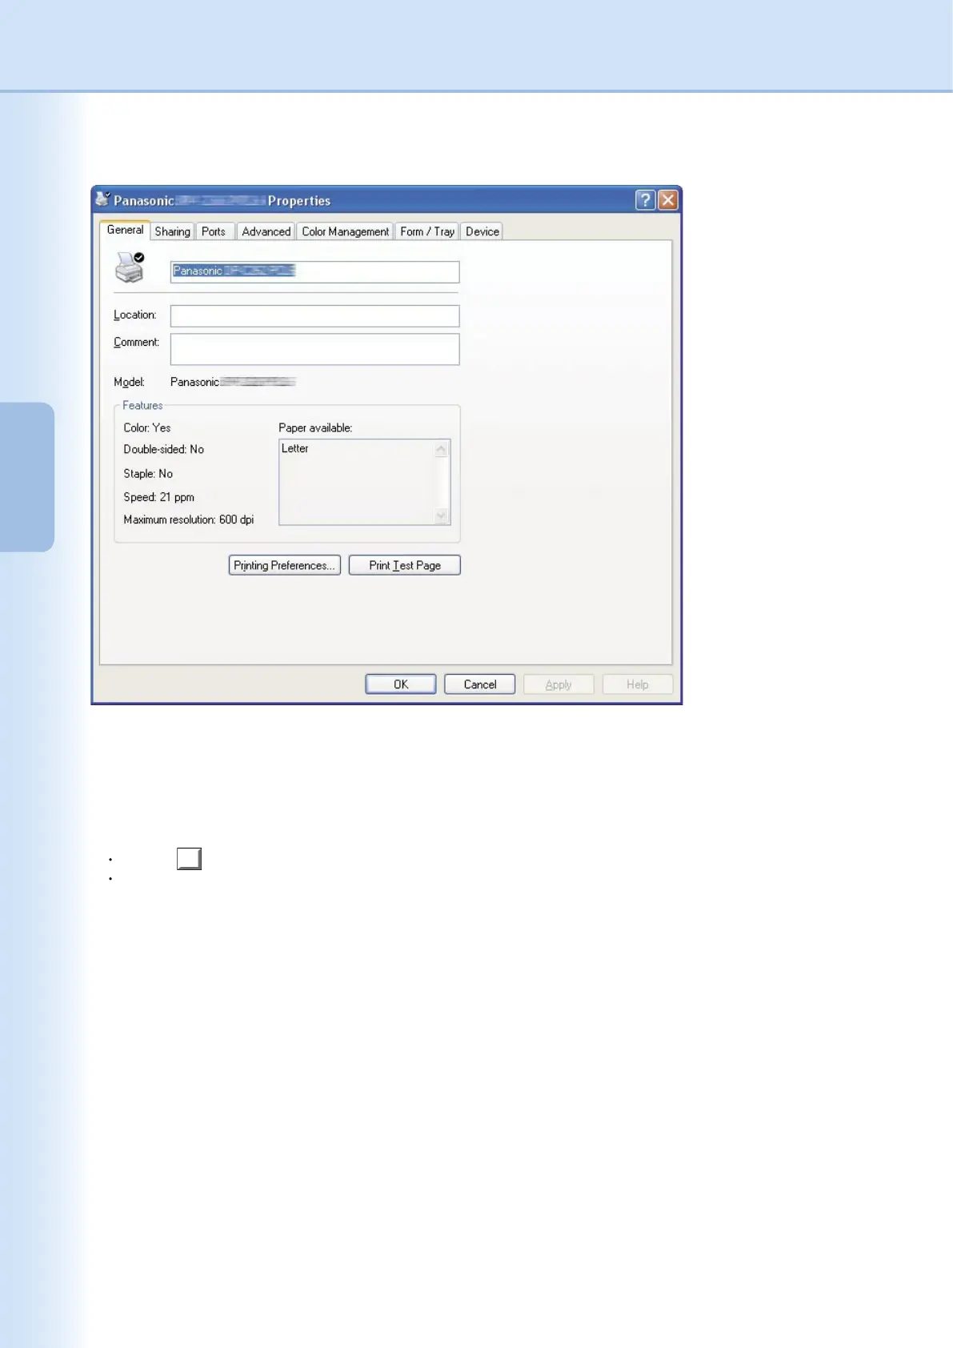
Task: Click the Print Test Page button
Action: (404, 565)
